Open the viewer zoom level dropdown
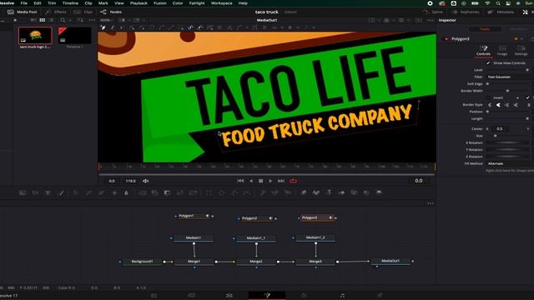 [x=106, y=20]
